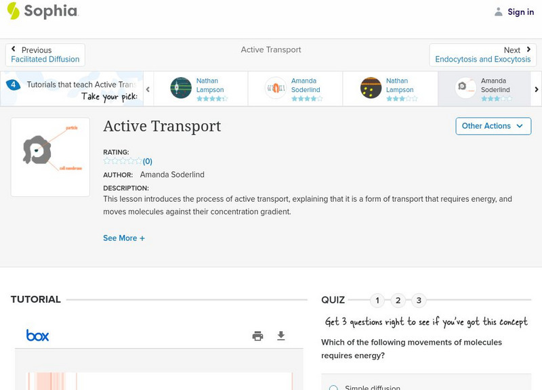Click the empty star rating under RATING
542x390 pixels.
point(123,161)
